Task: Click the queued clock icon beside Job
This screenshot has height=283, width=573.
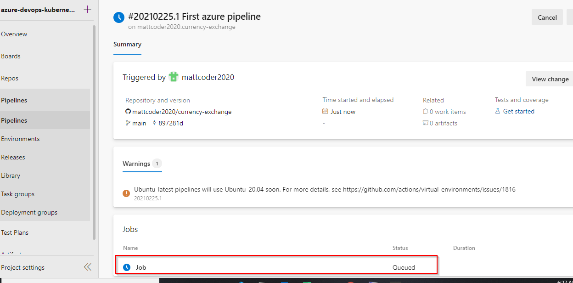Action: 127,267
